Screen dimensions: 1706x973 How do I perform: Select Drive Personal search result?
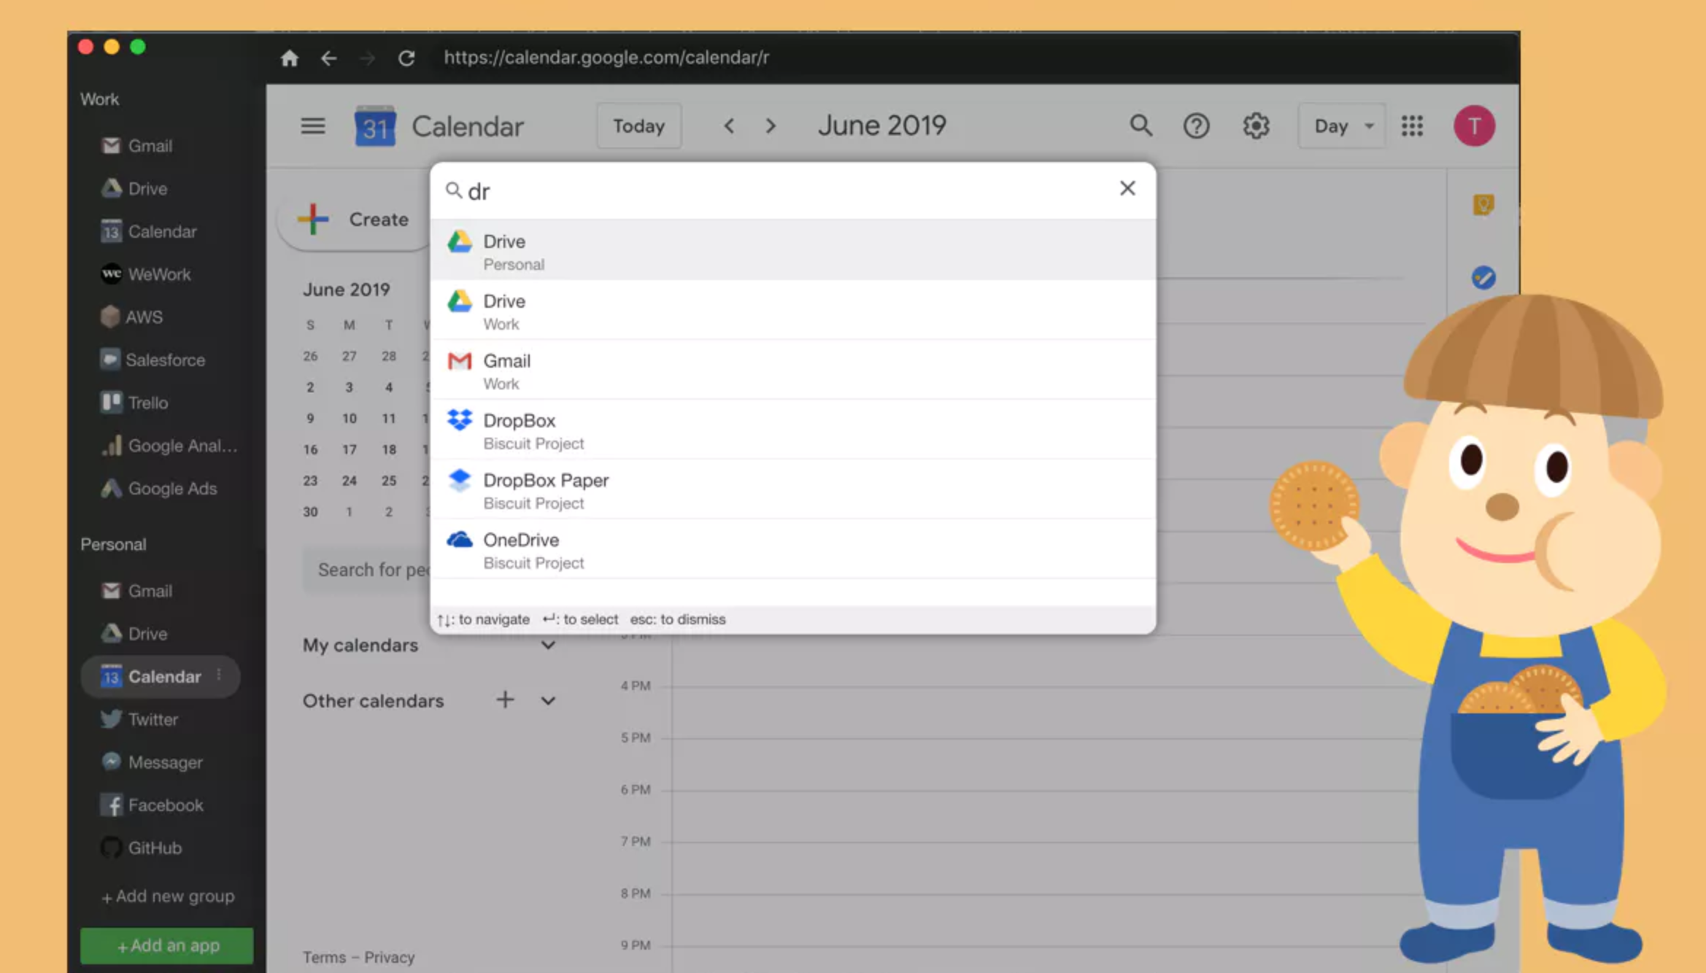(x=793, y=250)
